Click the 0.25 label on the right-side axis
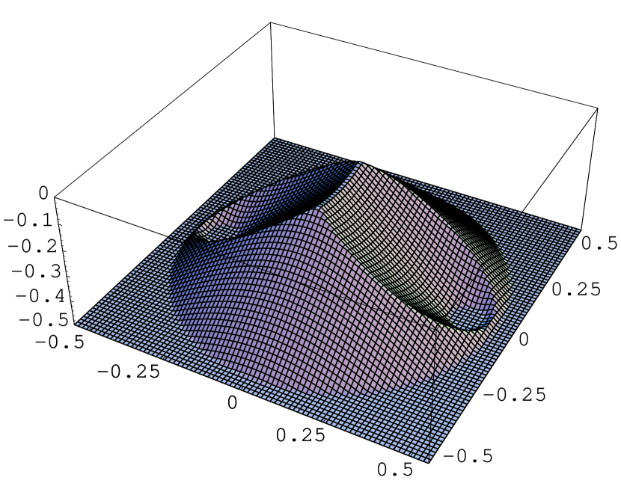 [576, 289]
